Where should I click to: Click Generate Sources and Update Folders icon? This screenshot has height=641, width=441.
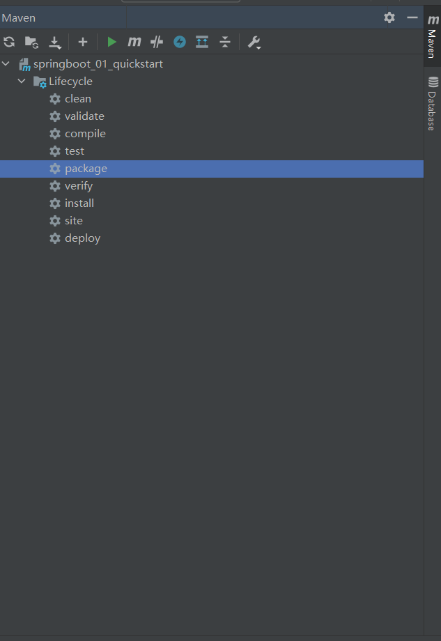pos(31,42)
